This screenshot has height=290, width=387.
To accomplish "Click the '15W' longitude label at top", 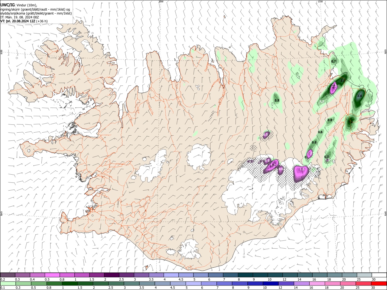I will [320, 2].
